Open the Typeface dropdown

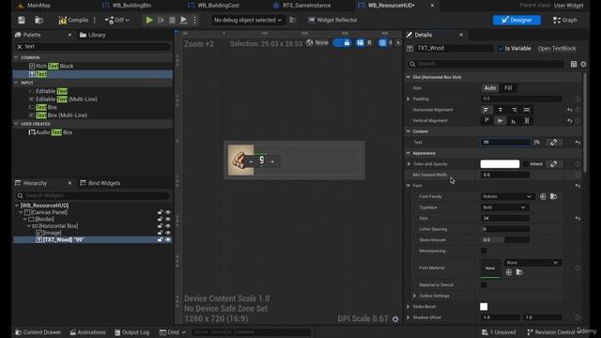click(x=504, y=207)
